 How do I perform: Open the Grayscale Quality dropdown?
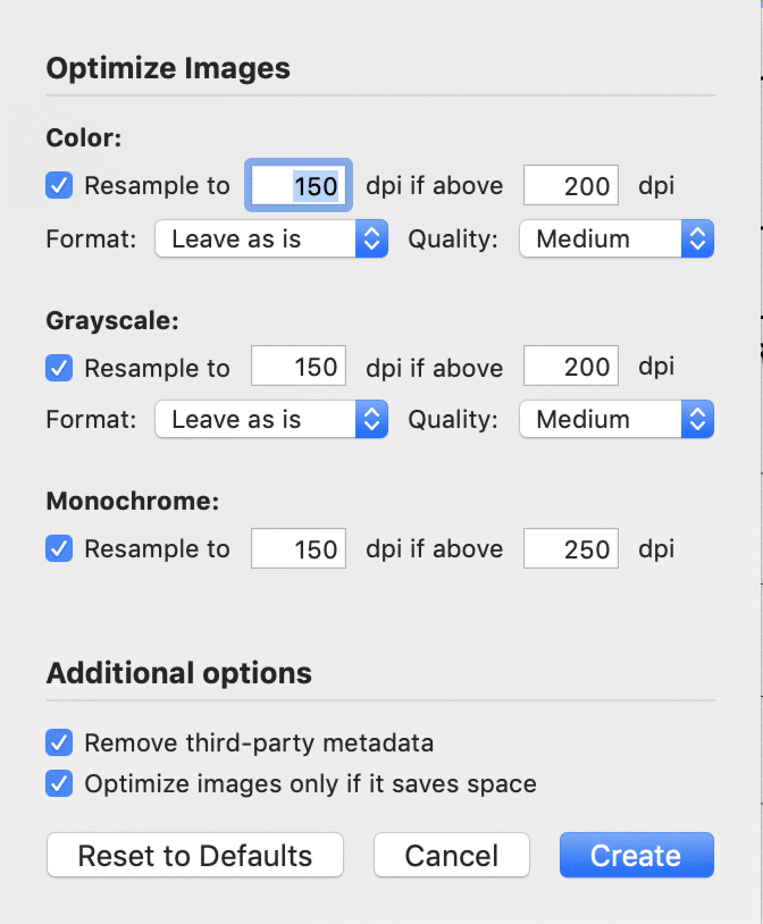point(616,419)
